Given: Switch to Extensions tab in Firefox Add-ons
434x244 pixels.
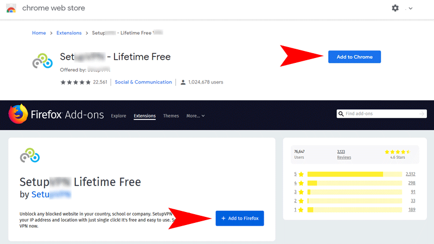Looking at the screenshot, I should pyautogui.click(x=144, y=116).
